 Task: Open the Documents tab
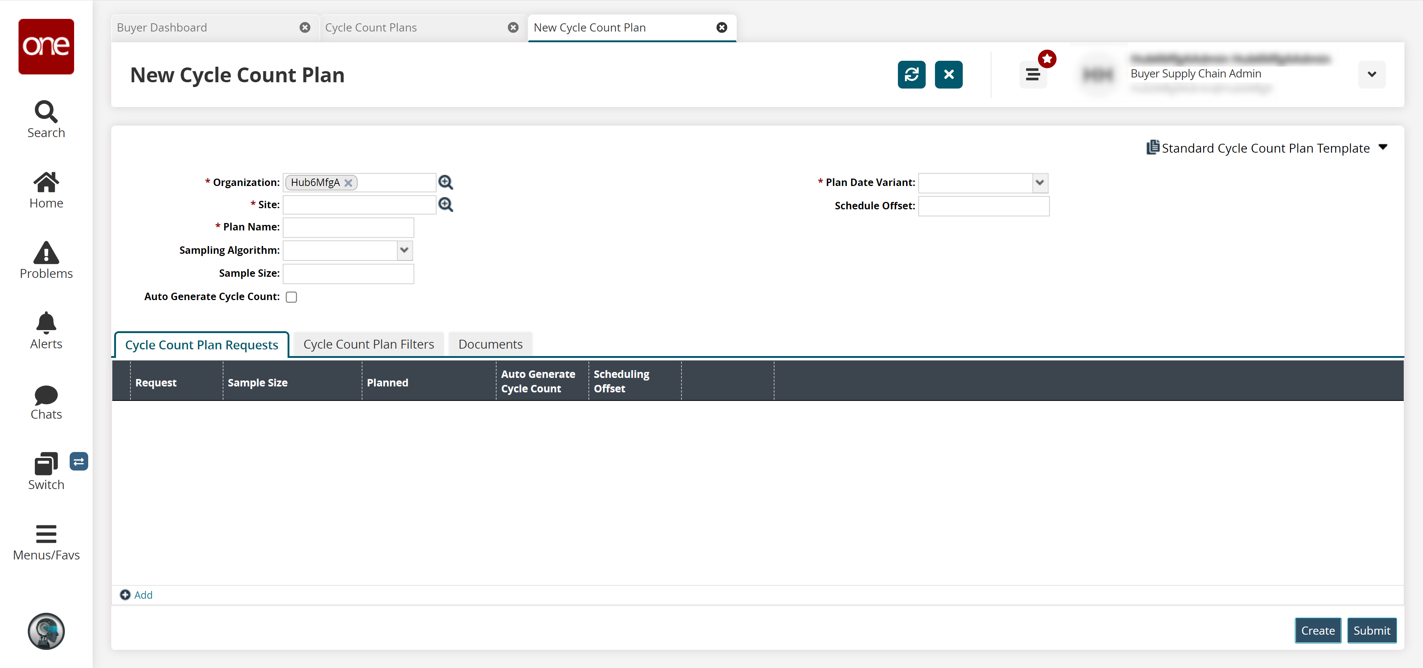pos(490,345)
